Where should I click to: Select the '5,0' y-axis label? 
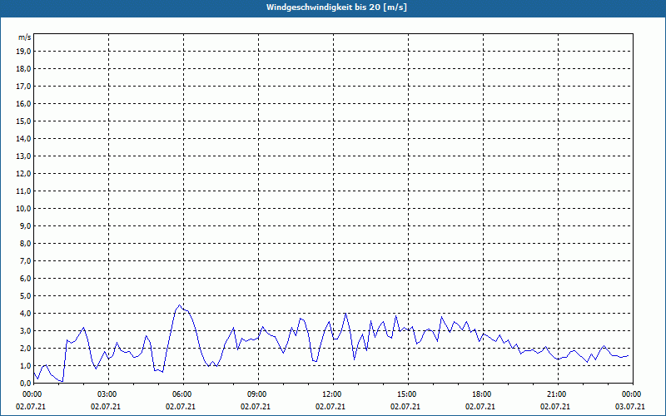tap(25, 296)
